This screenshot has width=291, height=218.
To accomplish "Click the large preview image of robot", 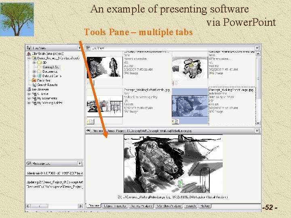I will [x=173, y=163].
